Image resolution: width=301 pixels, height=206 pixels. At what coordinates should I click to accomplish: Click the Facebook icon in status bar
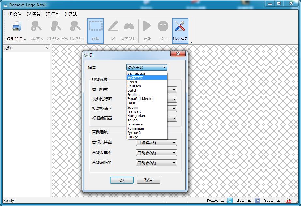257,201
